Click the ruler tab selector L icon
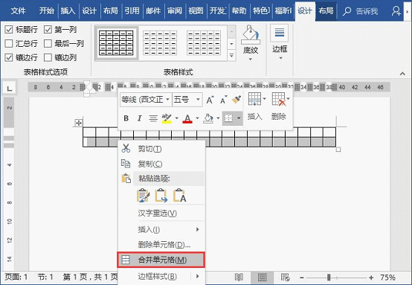 pos(9,88)
